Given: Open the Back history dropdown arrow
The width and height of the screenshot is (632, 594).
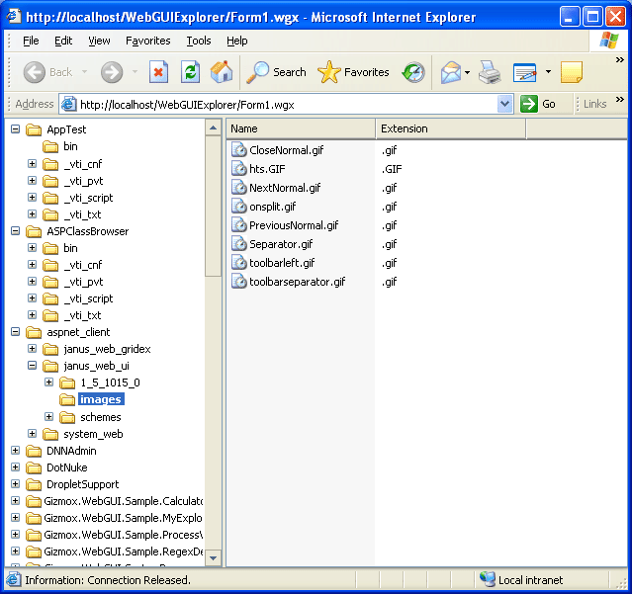Looking at the screenshot, I should [x=85, y=72].
